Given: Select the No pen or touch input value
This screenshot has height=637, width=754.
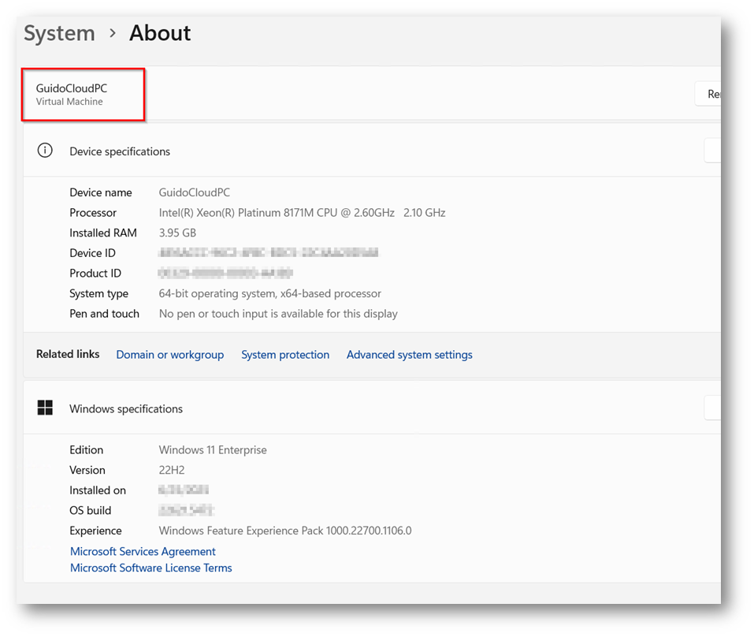Looking at the screenshot, I should [278, 314].
